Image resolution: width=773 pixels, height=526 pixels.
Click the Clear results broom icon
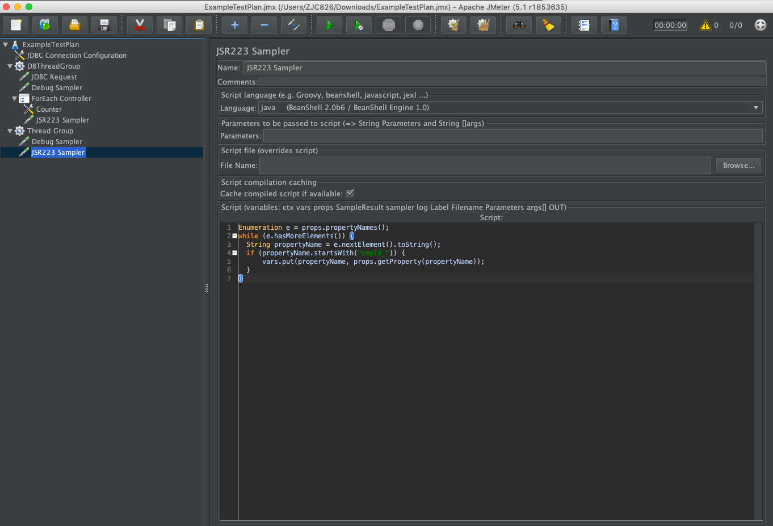click(x=453, y=25)
